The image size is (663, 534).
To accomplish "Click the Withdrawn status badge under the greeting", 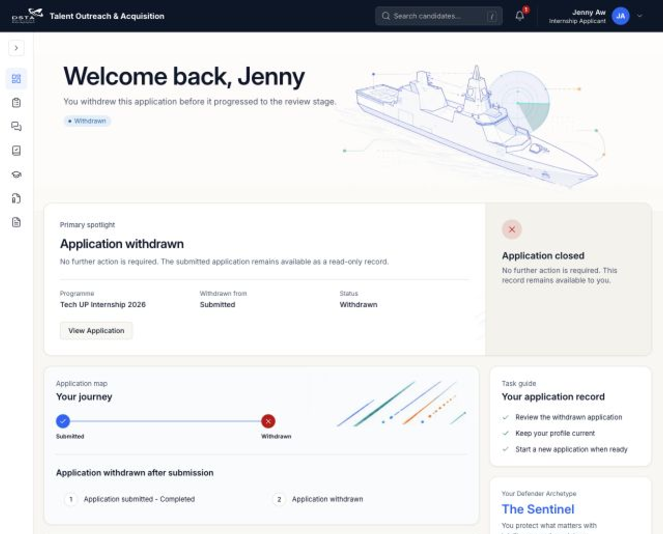I will [87, 121].
